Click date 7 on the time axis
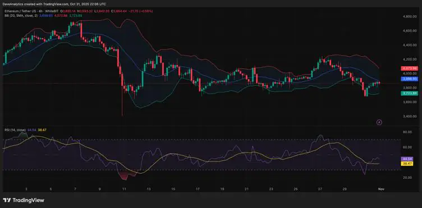The image size is (422, 208). coord(75,189)
